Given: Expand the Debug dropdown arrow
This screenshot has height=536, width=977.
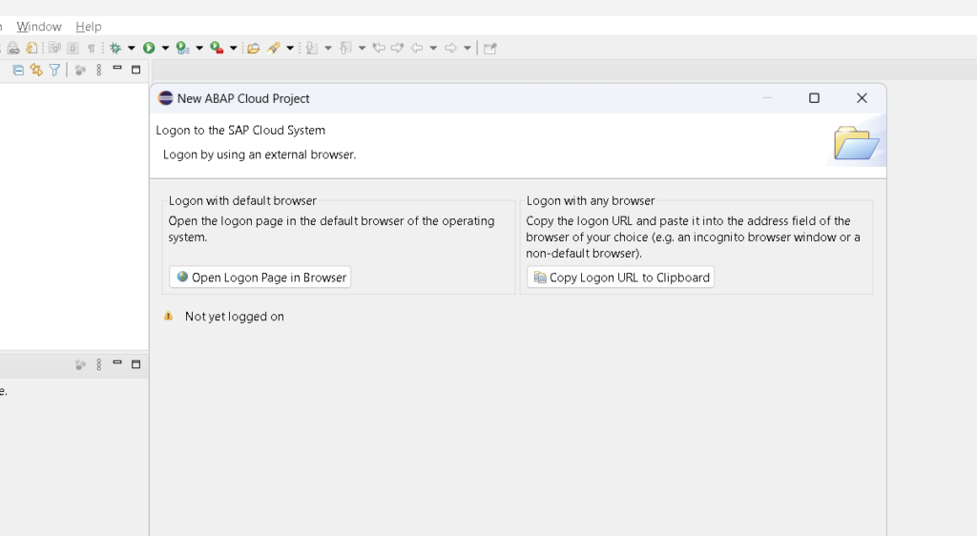Looking at the screenshot, I should [x=132, y=48].
